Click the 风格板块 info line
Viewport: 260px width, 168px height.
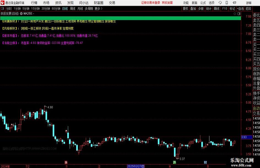[38, 28]
